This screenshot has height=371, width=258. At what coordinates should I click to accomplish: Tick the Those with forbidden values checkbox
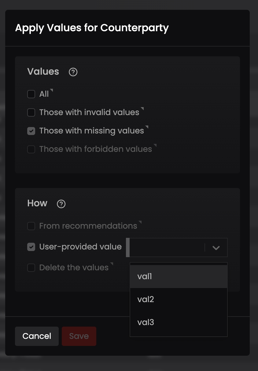[31, 149]
